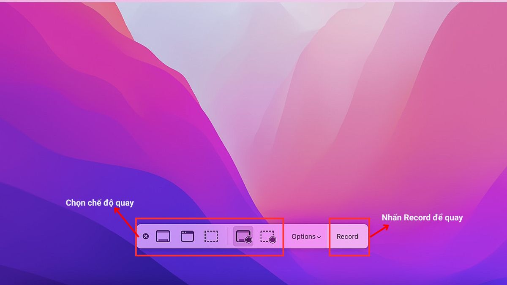Close the screenshot toolbar with X
Viewport: 507px width, 285px height.
[x=145, y=236]
